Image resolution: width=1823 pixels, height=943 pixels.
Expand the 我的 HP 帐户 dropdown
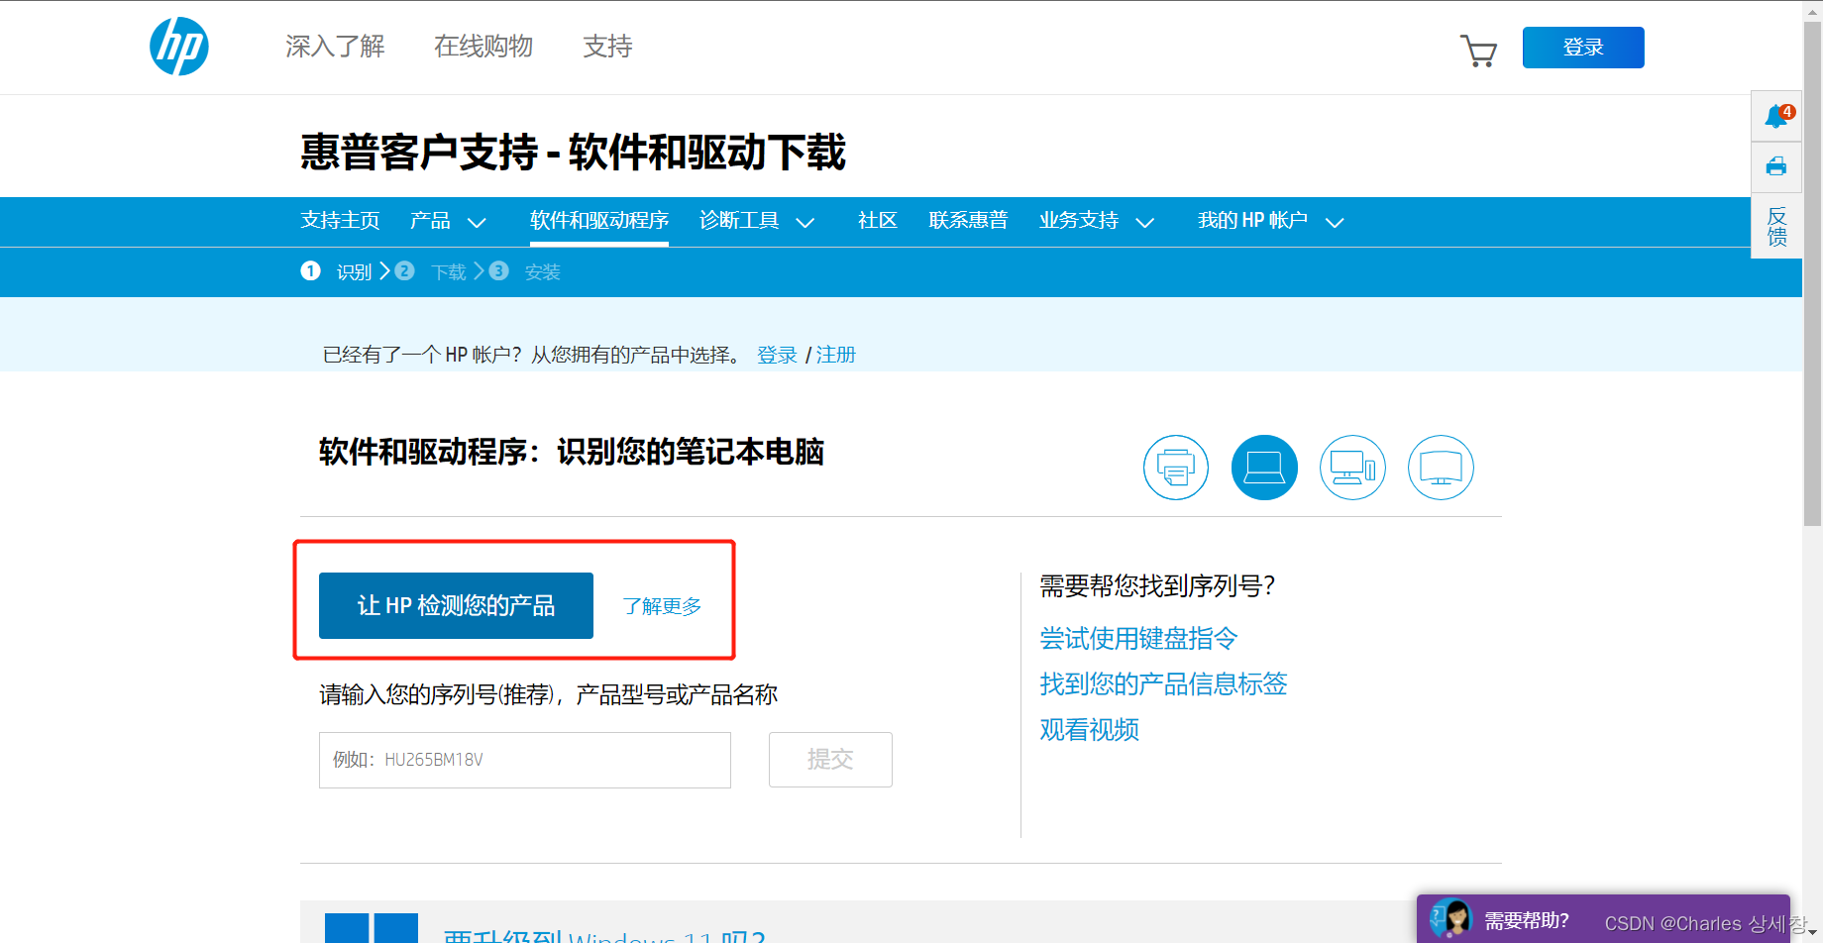[x=1270, y=221]
